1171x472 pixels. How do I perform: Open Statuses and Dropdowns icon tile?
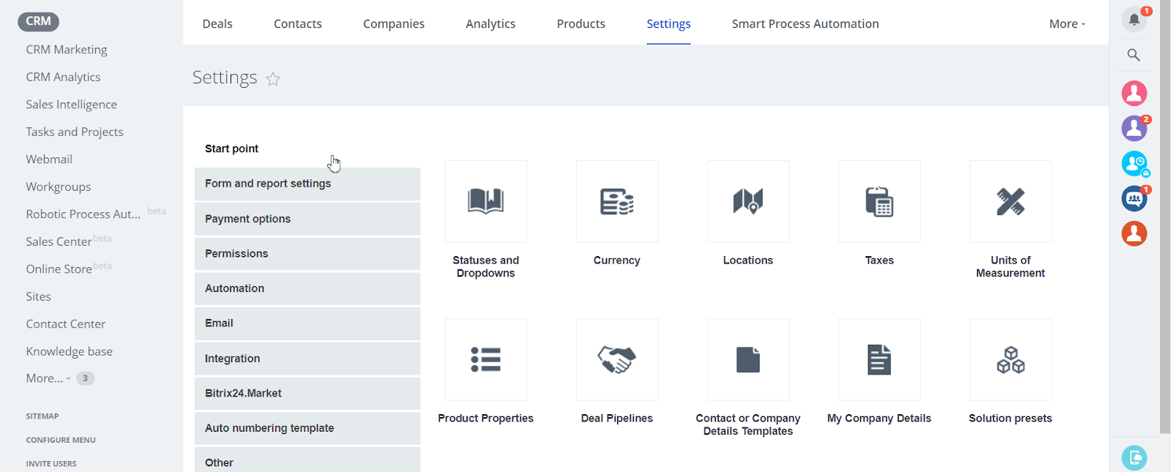click(486, 201)
